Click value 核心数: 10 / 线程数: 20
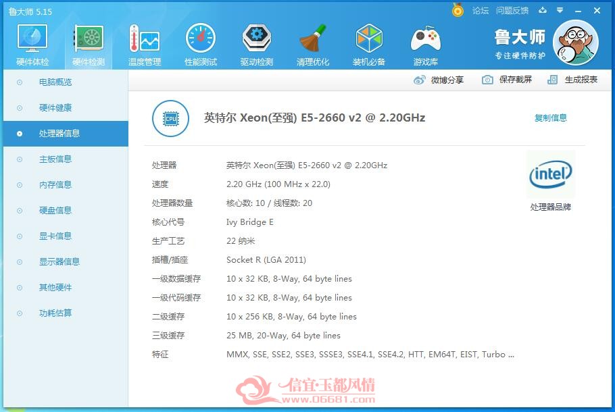This screenshot has width=615, height=412. coord(269,203)
